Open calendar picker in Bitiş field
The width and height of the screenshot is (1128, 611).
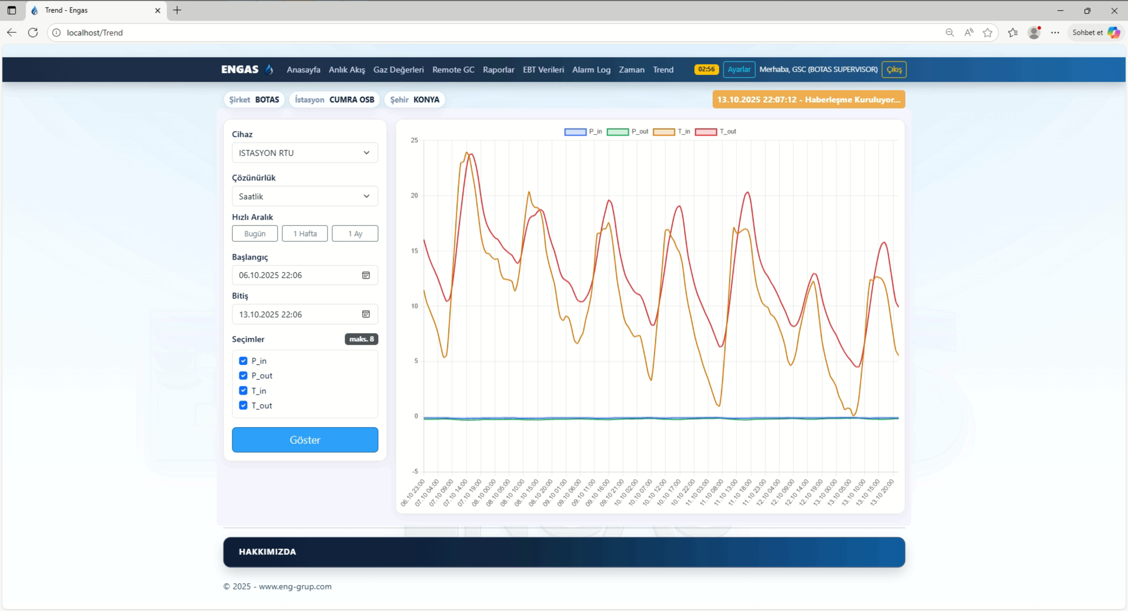[366, 314]
